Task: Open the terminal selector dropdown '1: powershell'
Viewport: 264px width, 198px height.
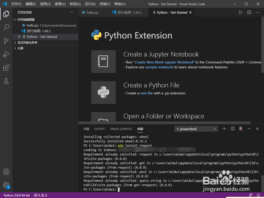Action: pyautogui.click(x=196, y=129)
